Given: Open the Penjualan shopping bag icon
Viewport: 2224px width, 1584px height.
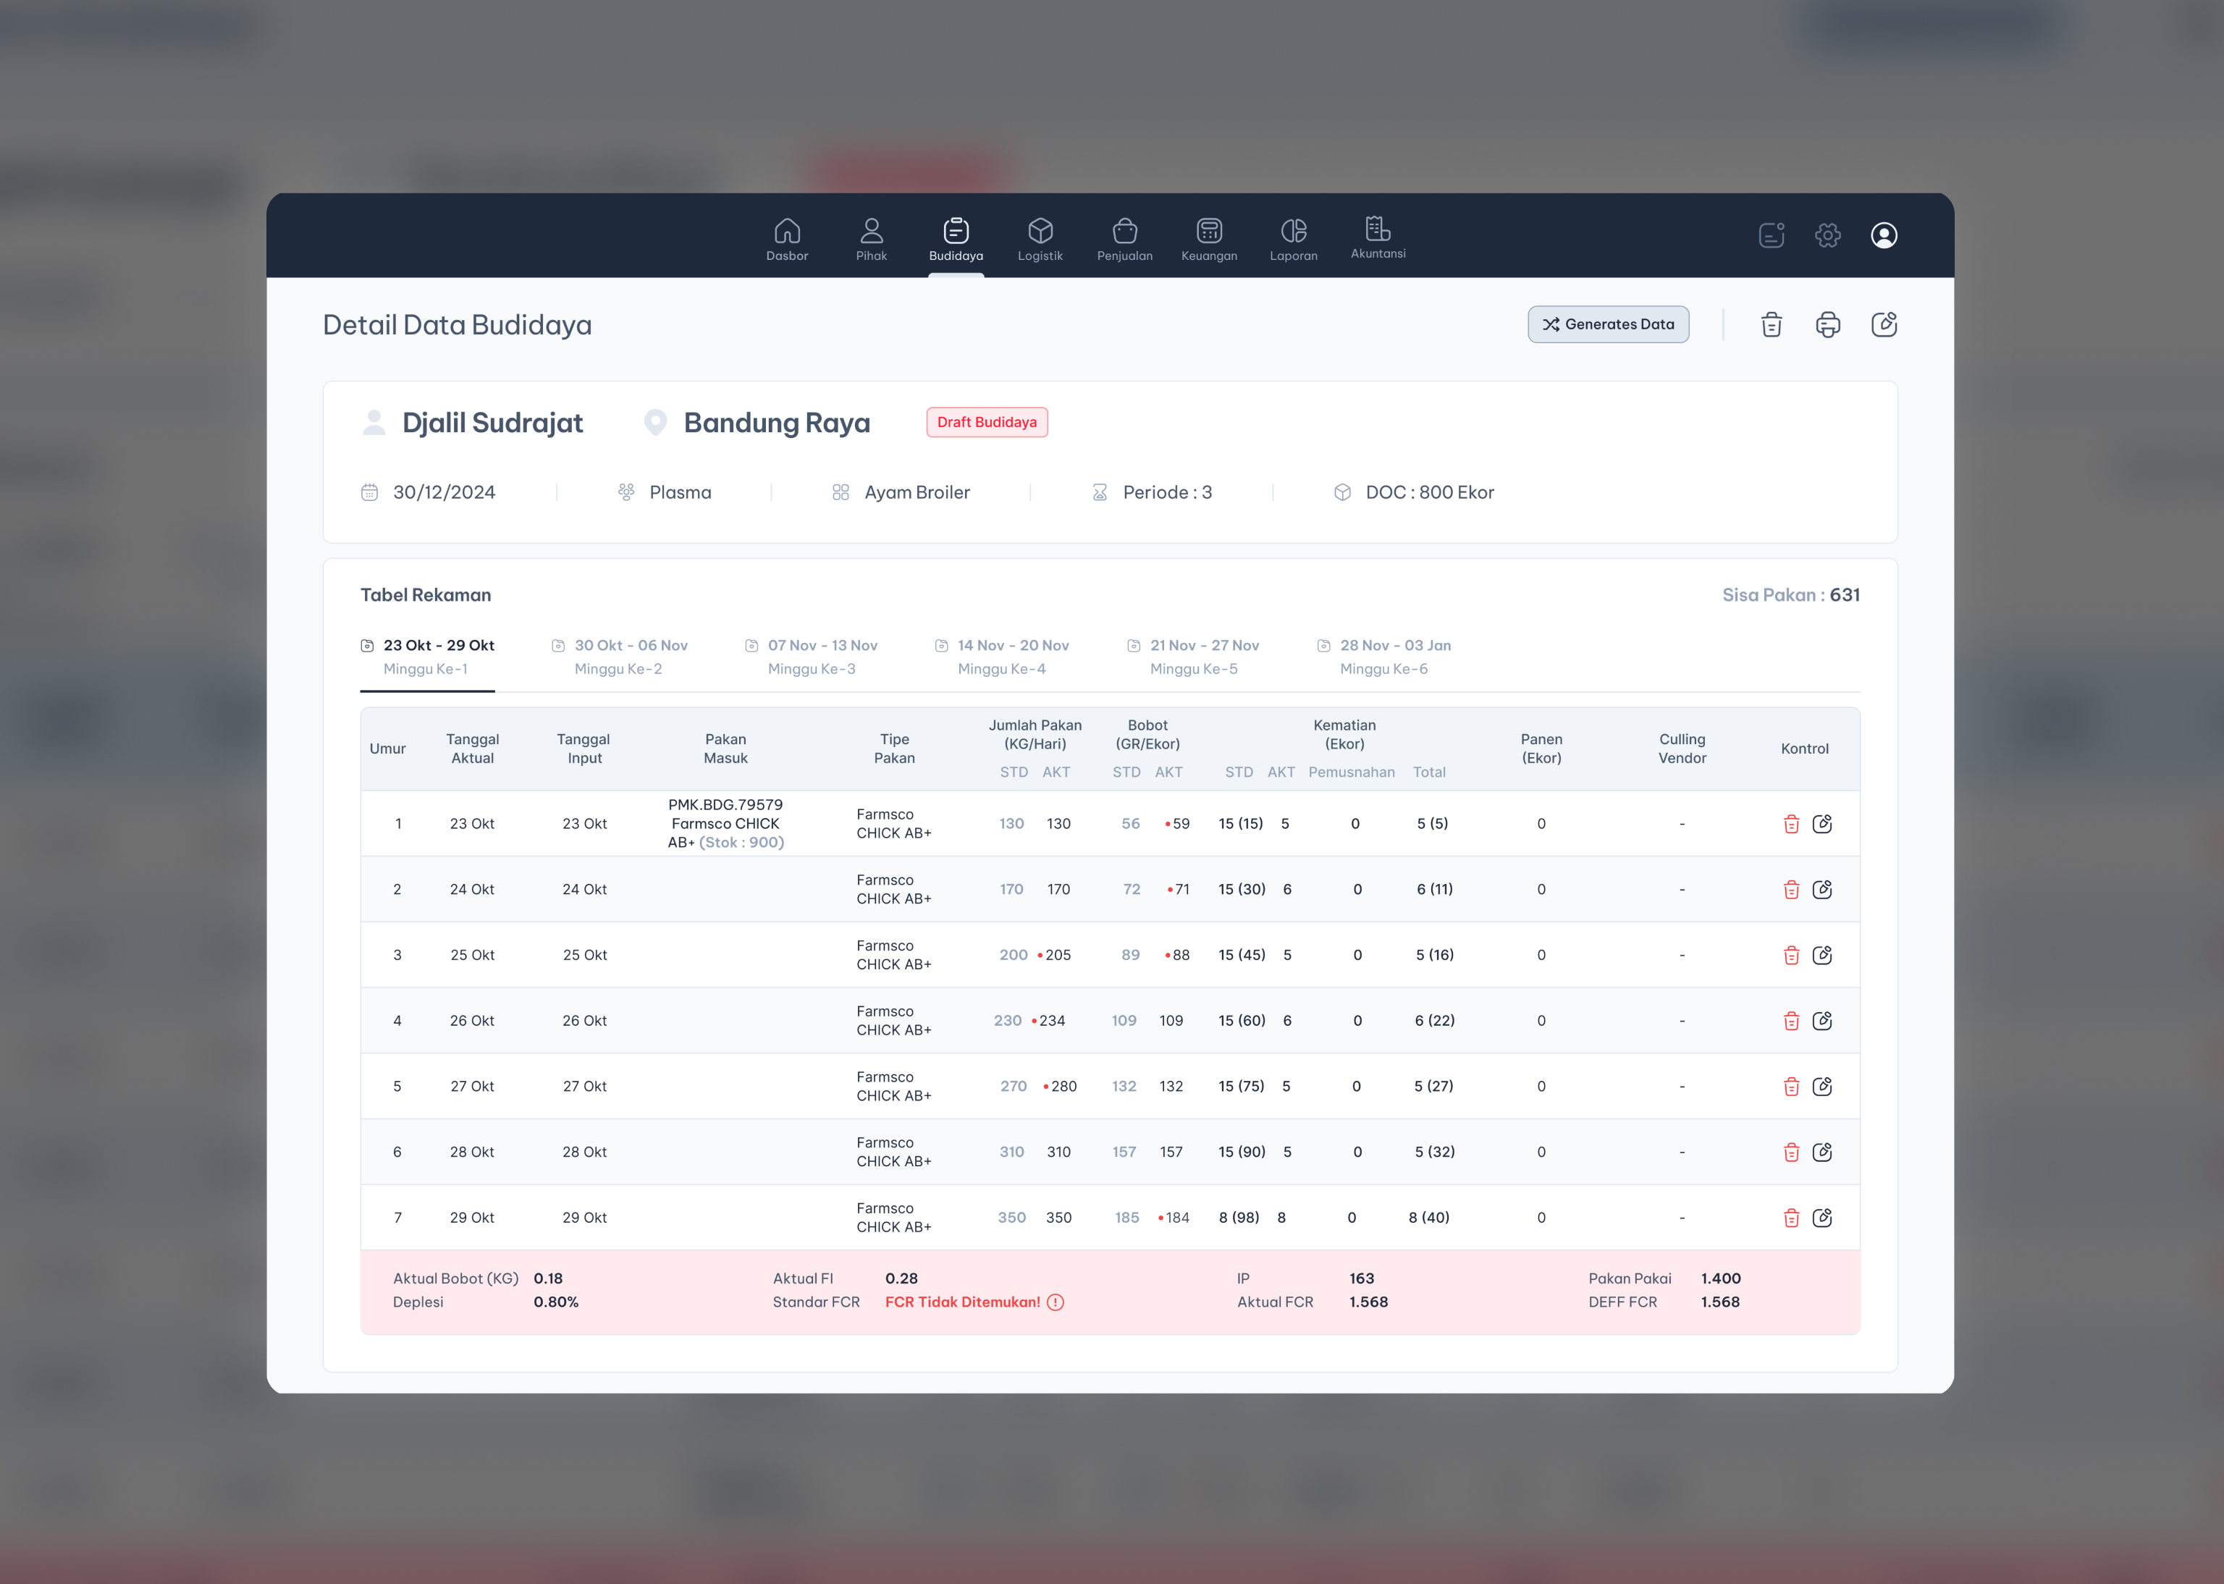Looking at the screenshot, I should pyautogui.click(x=1124, y=237).
